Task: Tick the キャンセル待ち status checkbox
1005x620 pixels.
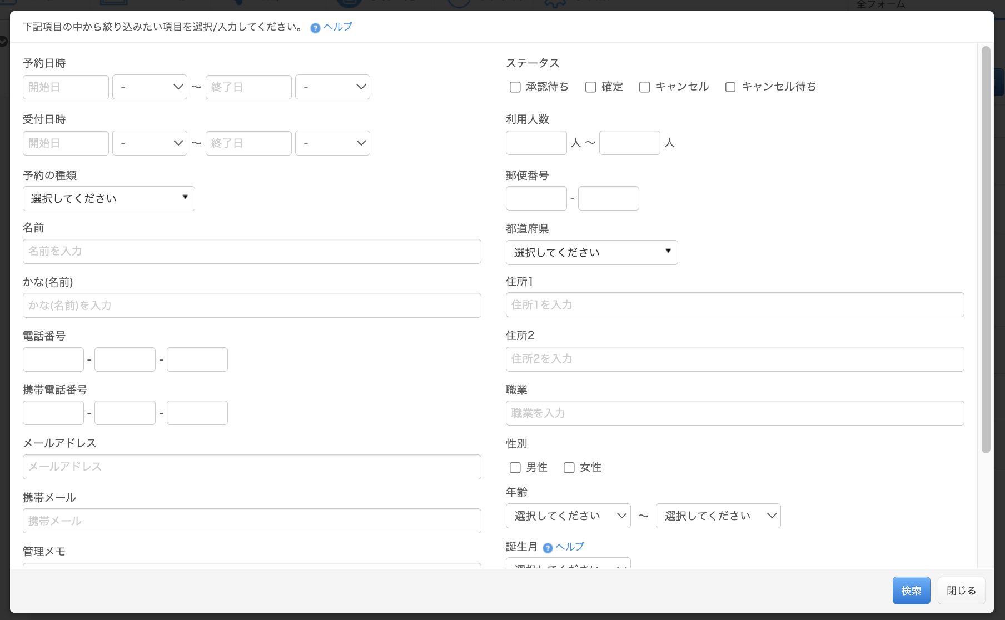Action: click(x=730, y=87)
